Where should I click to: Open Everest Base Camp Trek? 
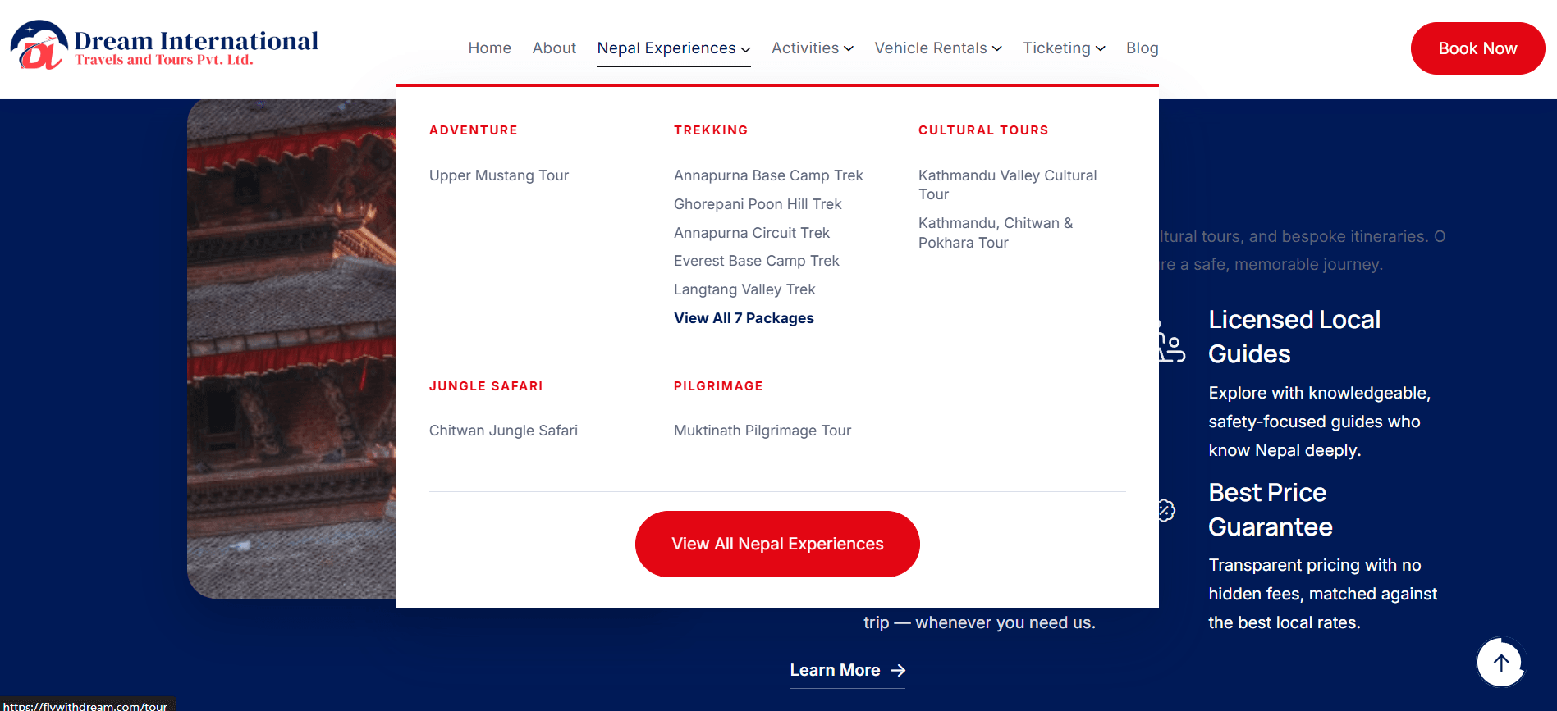tap(757, 261)
